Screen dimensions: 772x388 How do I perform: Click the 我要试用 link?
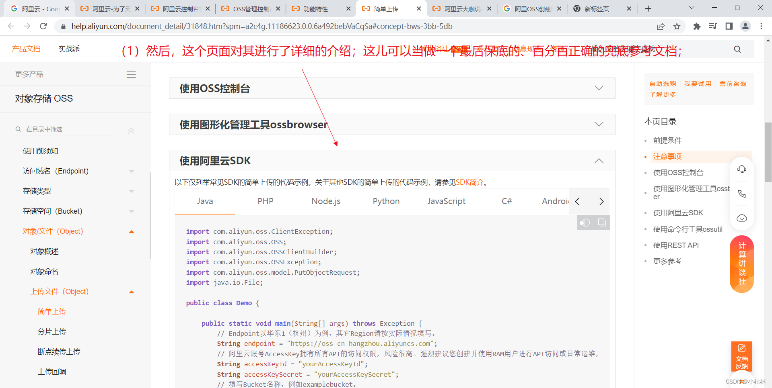[698, 84]
